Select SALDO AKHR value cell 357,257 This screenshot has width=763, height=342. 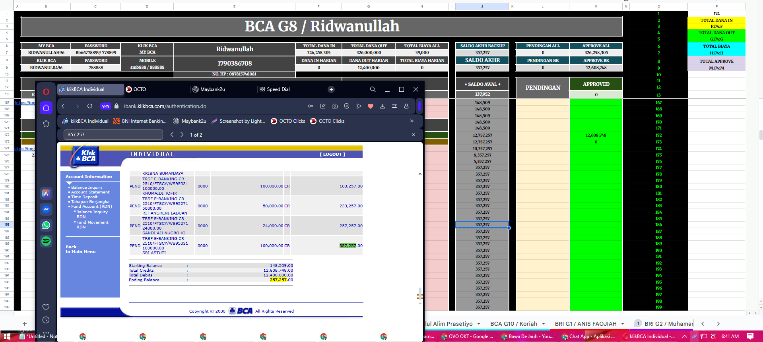click(x=482, y=68)
